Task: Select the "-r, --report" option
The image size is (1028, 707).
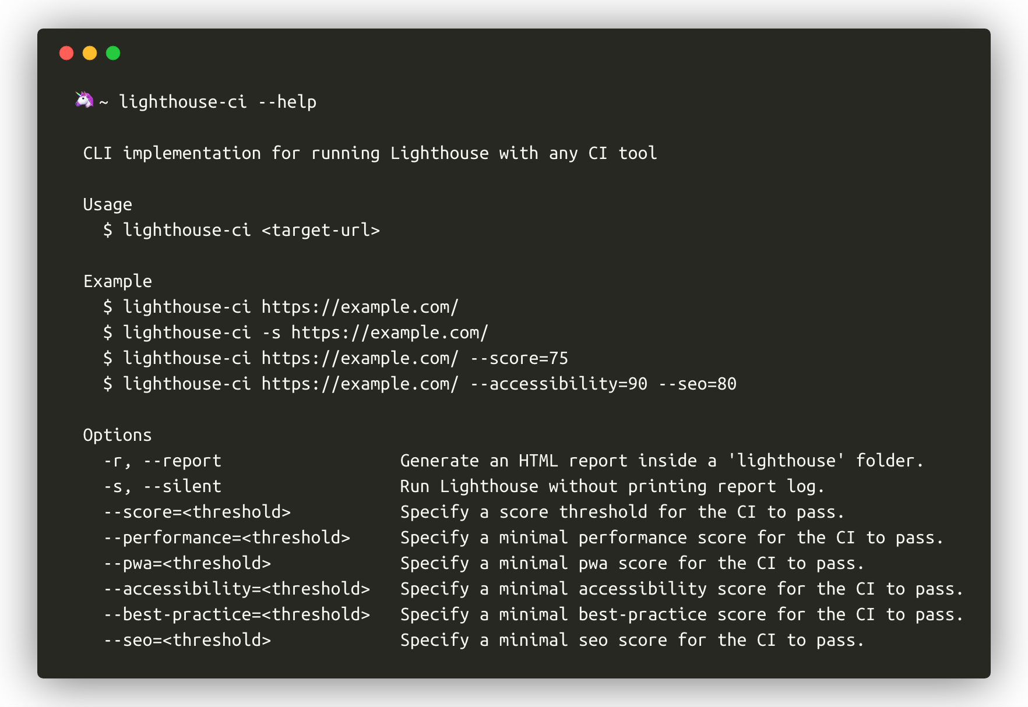Action: (x=163, y=461)
